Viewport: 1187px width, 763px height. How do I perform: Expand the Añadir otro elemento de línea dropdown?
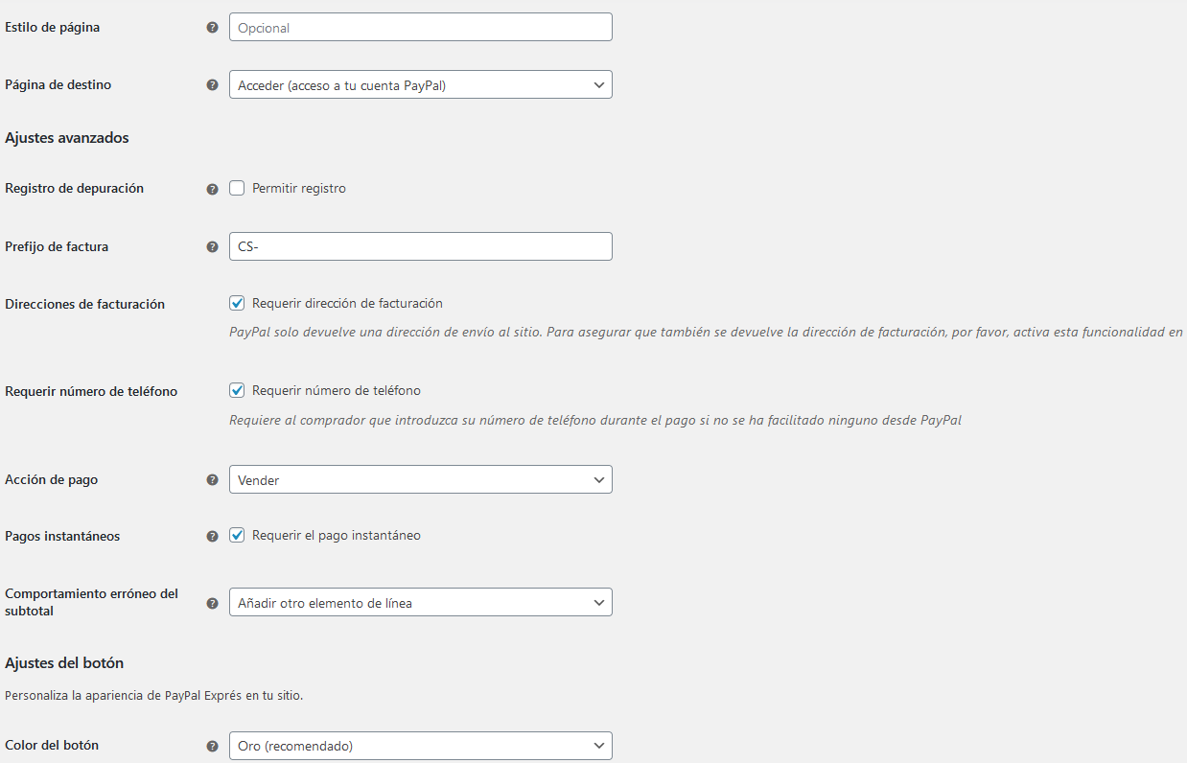coord(420,602)
